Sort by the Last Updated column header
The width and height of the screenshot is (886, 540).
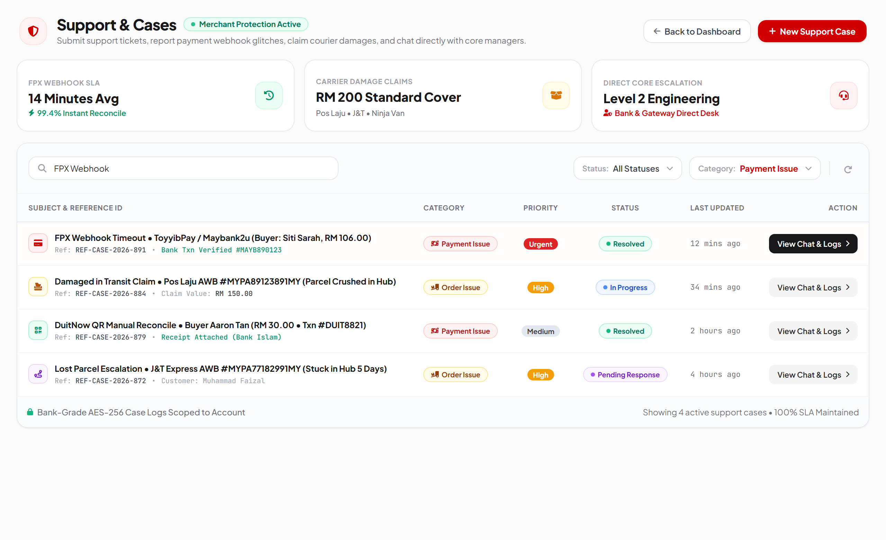(x=717, y=207)
